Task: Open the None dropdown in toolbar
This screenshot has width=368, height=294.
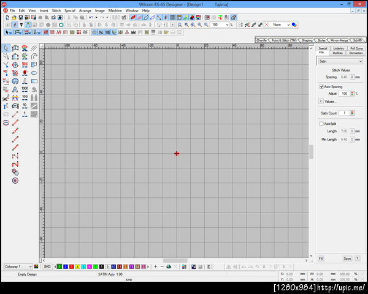Action: (288, 24)
